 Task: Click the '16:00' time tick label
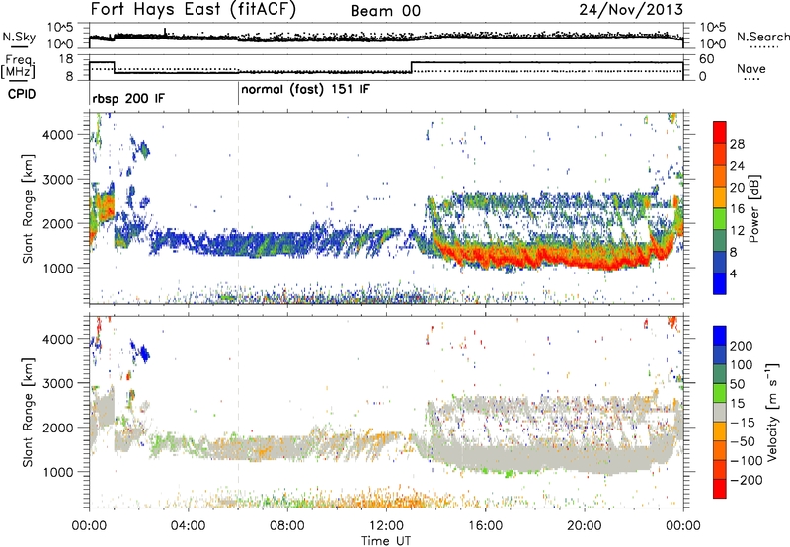click(x=485, y=526)
